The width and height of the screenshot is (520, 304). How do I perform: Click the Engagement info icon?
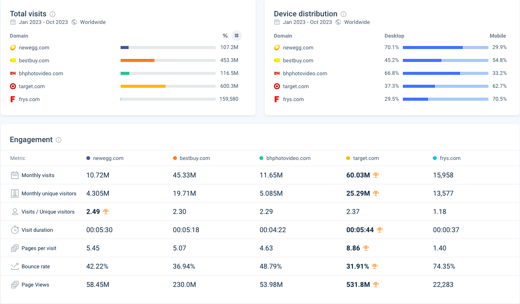(x=59, y=140)
